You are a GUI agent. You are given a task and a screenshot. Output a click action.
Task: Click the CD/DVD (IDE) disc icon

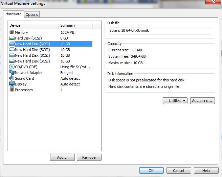tap(12, 67)
